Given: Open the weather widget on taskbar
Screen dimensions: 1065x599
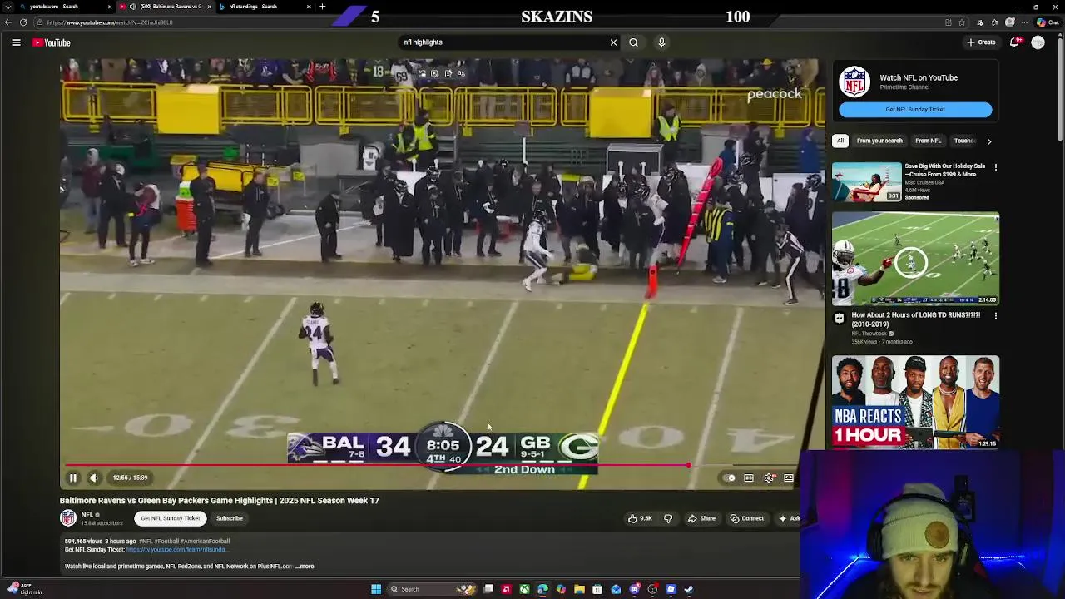Looking at the screenshot, I should click(x=25, y=589).
